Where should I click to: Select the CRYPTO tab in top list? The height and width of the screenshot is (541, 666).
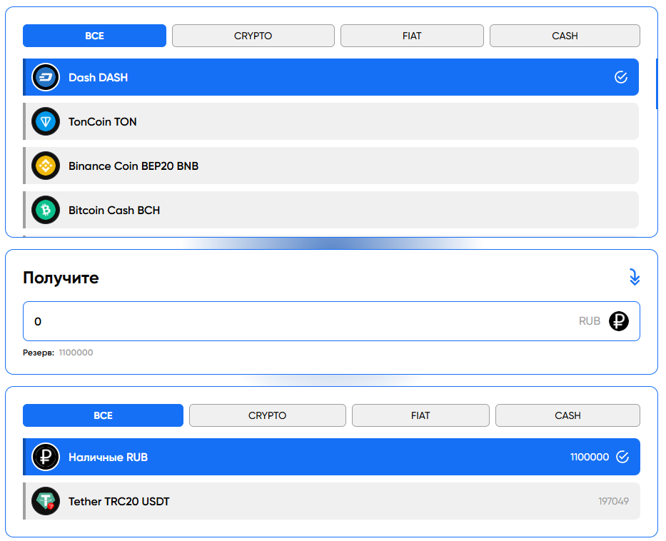(x=253, y=36)
